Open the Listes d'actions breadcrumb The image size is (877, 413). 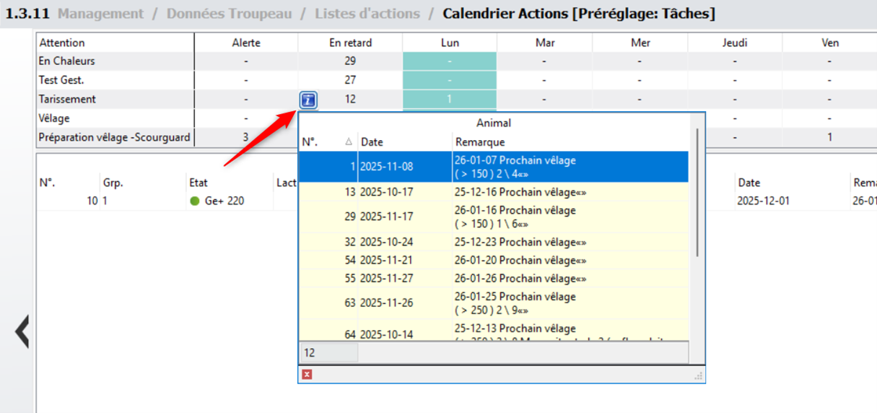point(367,14)
